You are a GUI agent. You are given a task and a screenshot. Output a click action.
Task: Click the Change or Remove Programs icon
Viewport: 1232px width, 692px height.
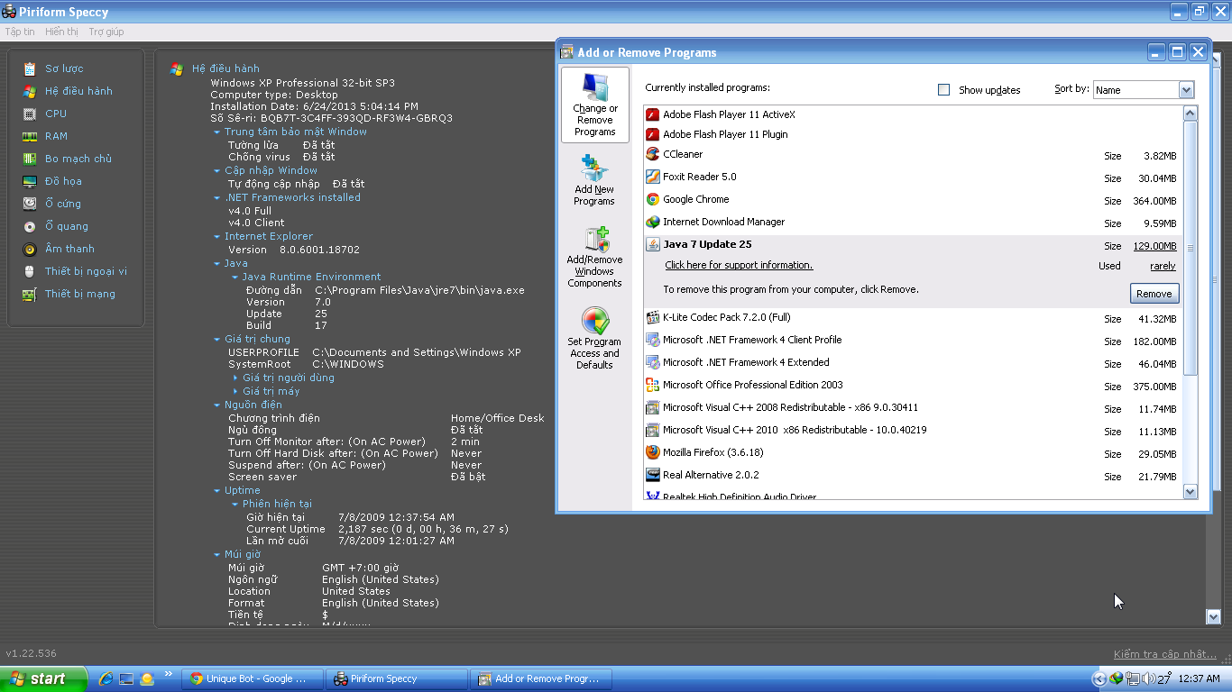(x=595, y=87)
